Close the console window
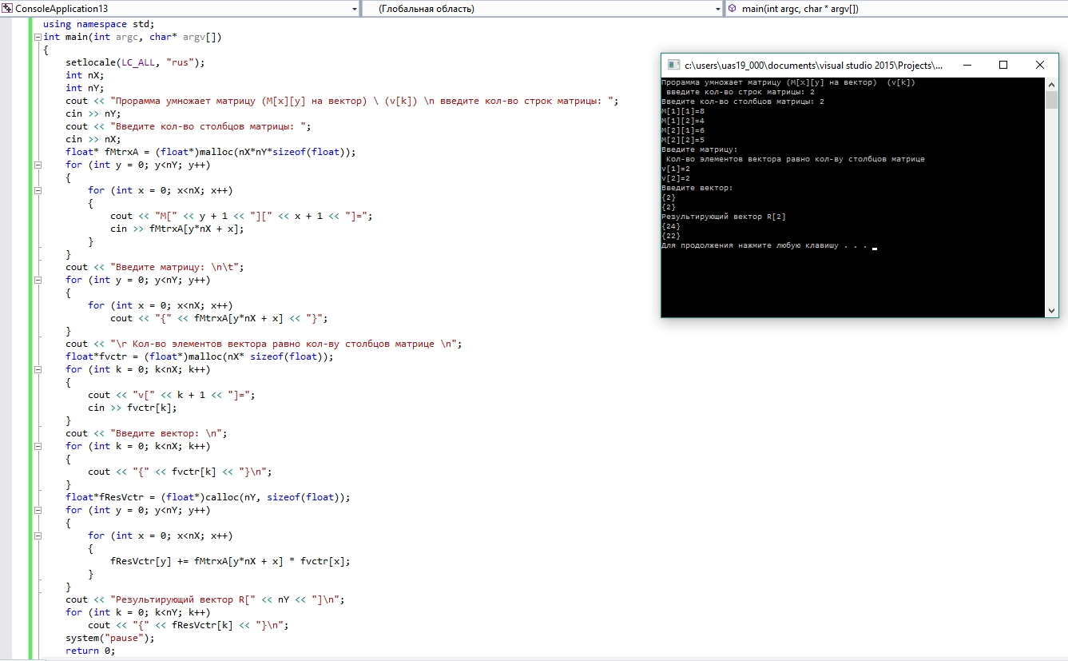Viewport: 1068px width, 661px height. (x=1040, y=65)
